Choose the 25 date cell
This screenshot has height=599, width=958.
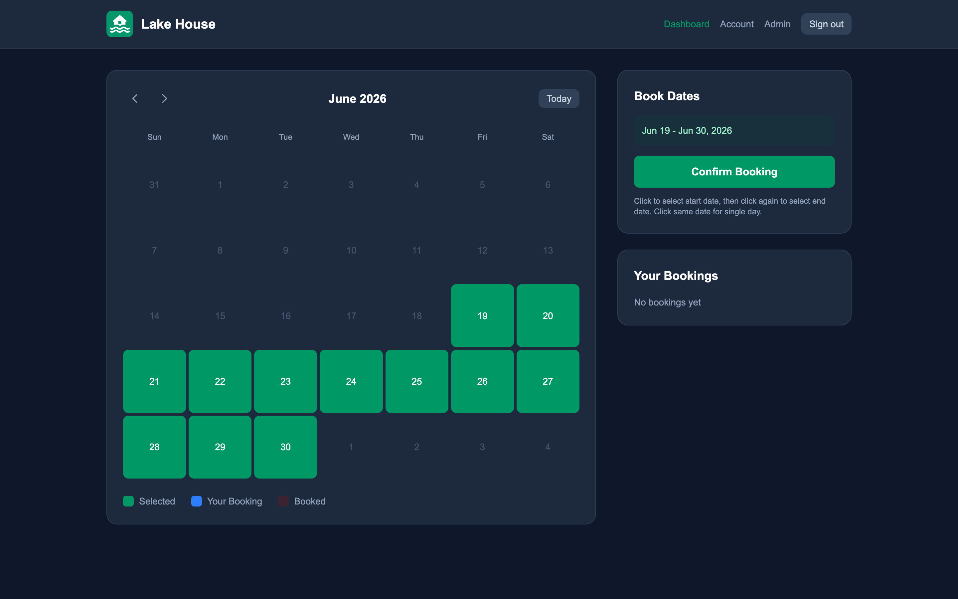(x=416, y=381)
